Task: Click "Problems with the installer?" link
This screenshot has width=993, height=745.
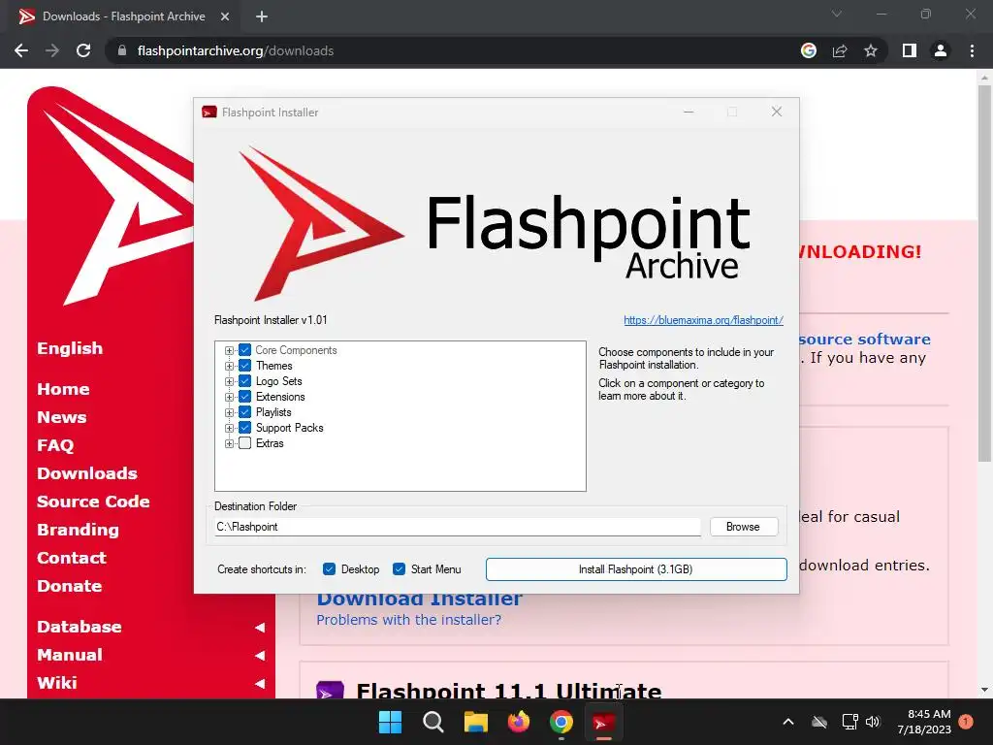Action: click(x=408, y=620)
